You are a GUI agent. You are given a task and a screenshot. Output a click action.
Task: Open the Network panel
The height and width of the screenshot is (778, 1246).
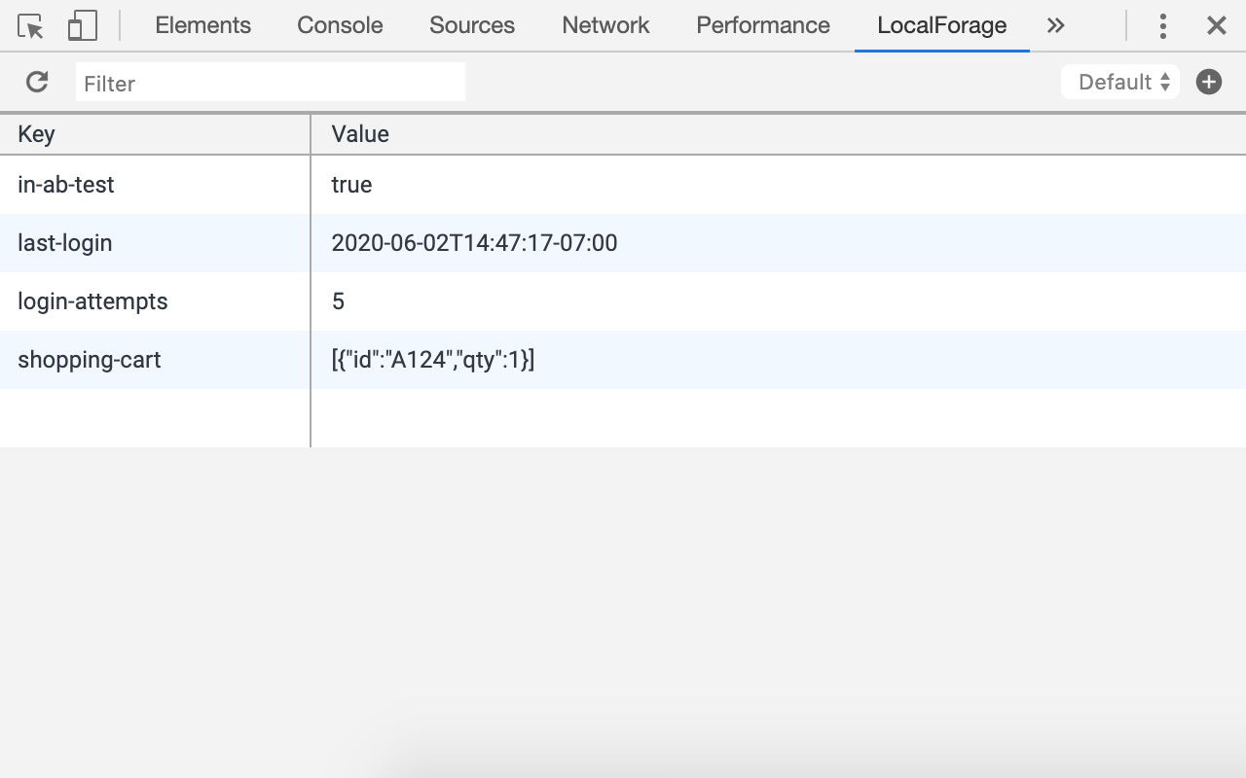tap(605, 25)
